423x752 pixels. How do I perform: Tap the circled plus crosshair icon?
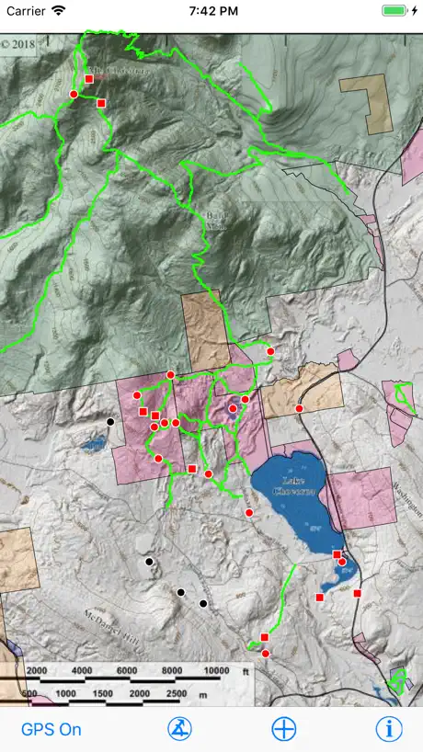[x=284, y=729]
